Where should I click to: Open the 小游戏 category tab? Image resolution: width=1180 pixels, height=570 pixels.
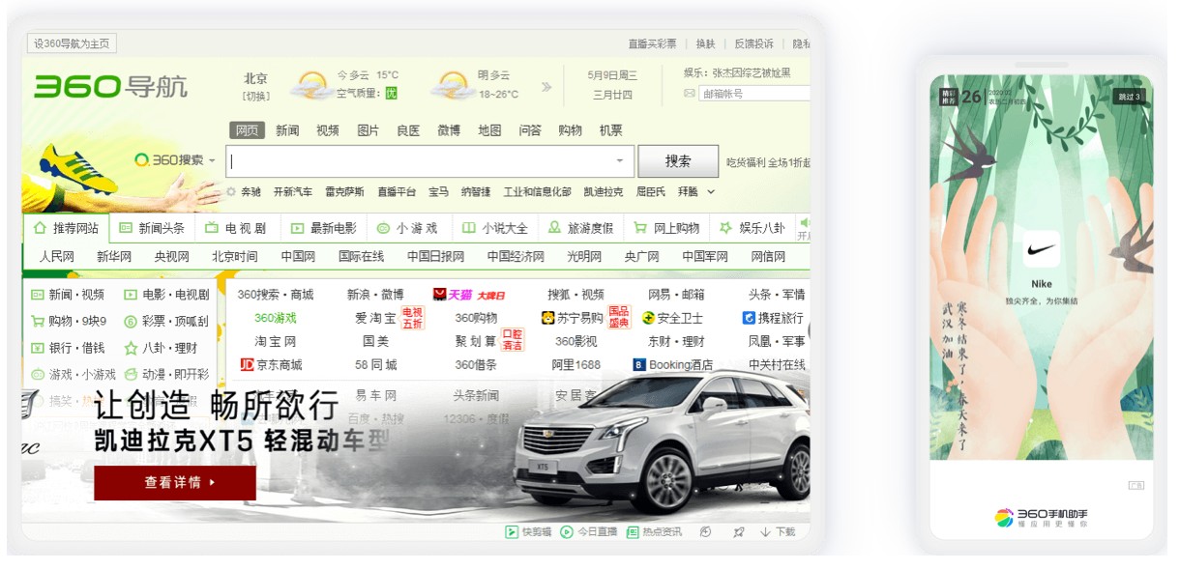407,229
